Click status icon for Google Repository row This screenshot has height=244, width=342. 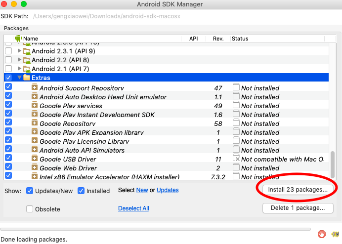pos(236,122)
